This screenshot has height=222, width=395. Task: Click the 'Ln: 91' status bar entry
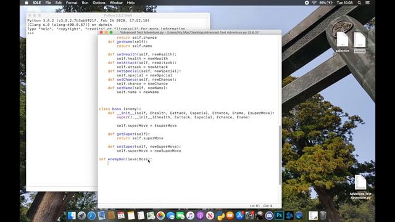pos(255,206)
